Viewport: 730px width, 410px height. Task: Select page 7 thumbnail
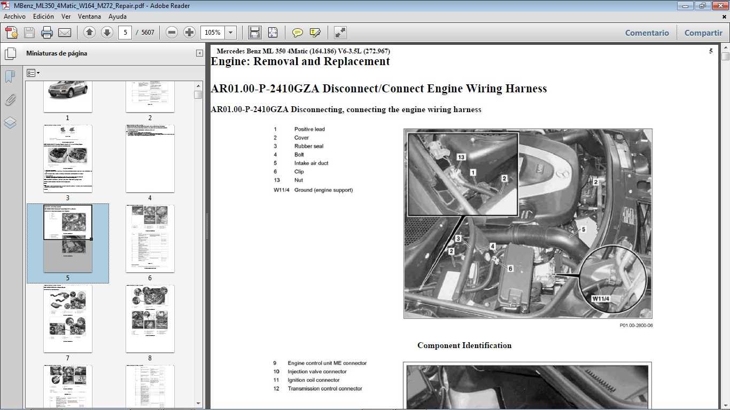pos(68,319)
